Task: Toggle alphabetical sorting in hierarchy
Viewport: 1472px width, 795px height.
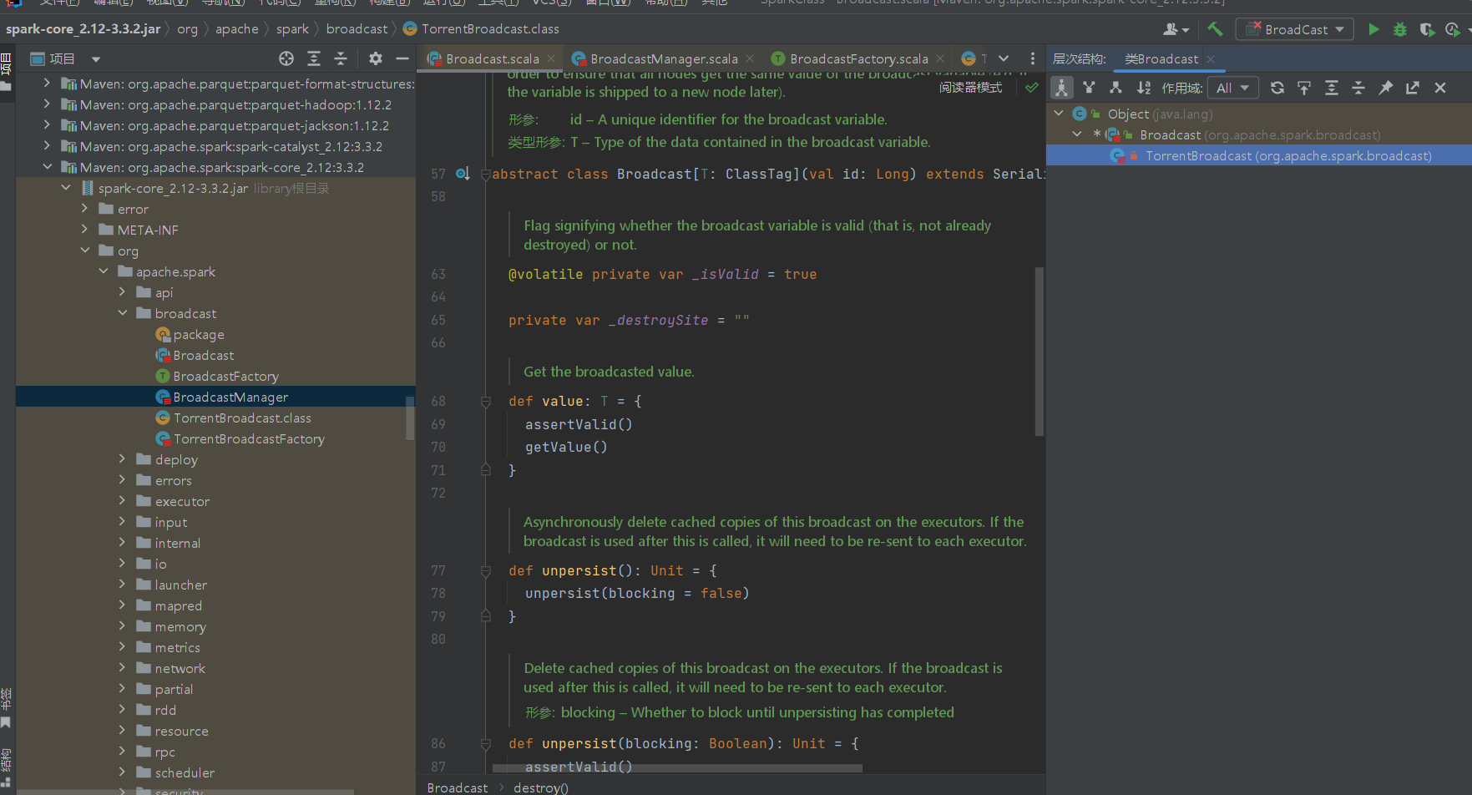Action: [x=1143, y=88]
